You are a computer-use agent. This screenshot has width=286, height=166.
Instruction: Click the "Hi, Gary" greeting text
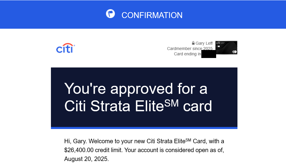point(76,141)
